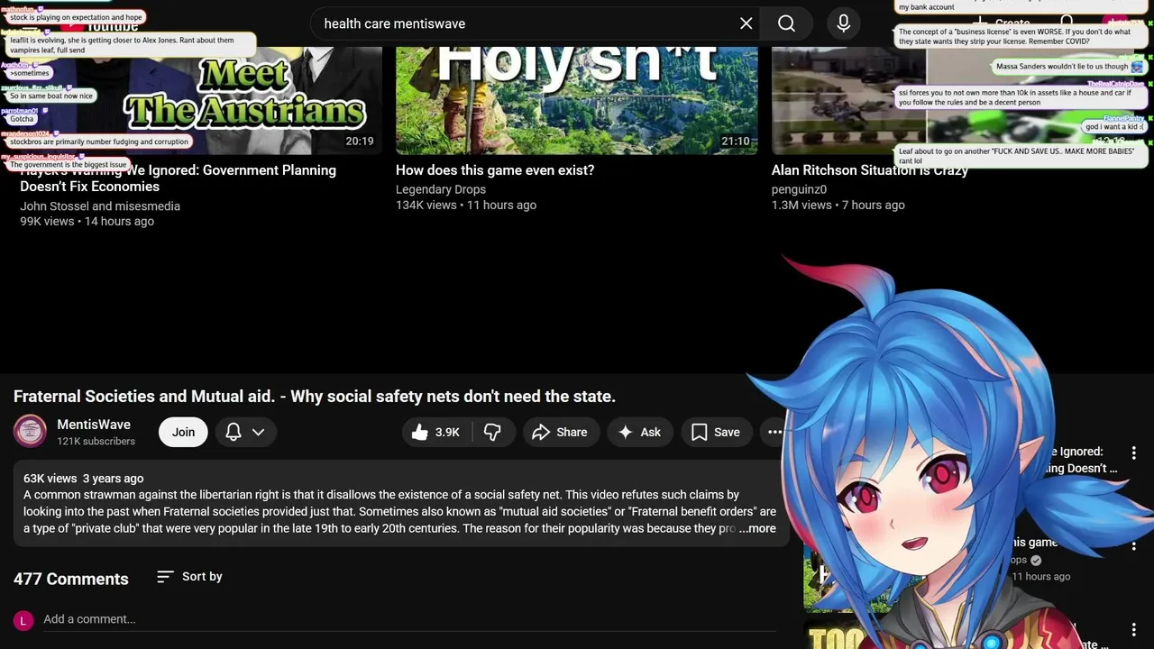
Task: Dislike the video with thumbs down
Action: pos(492,432)
